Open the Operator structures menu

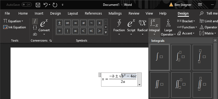click(209, 27)
